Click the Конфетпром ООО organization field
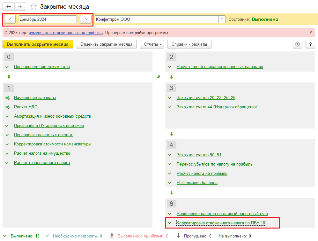Viewport: 318px width, 241px height. pyautogui.click(x=157, y=19)
